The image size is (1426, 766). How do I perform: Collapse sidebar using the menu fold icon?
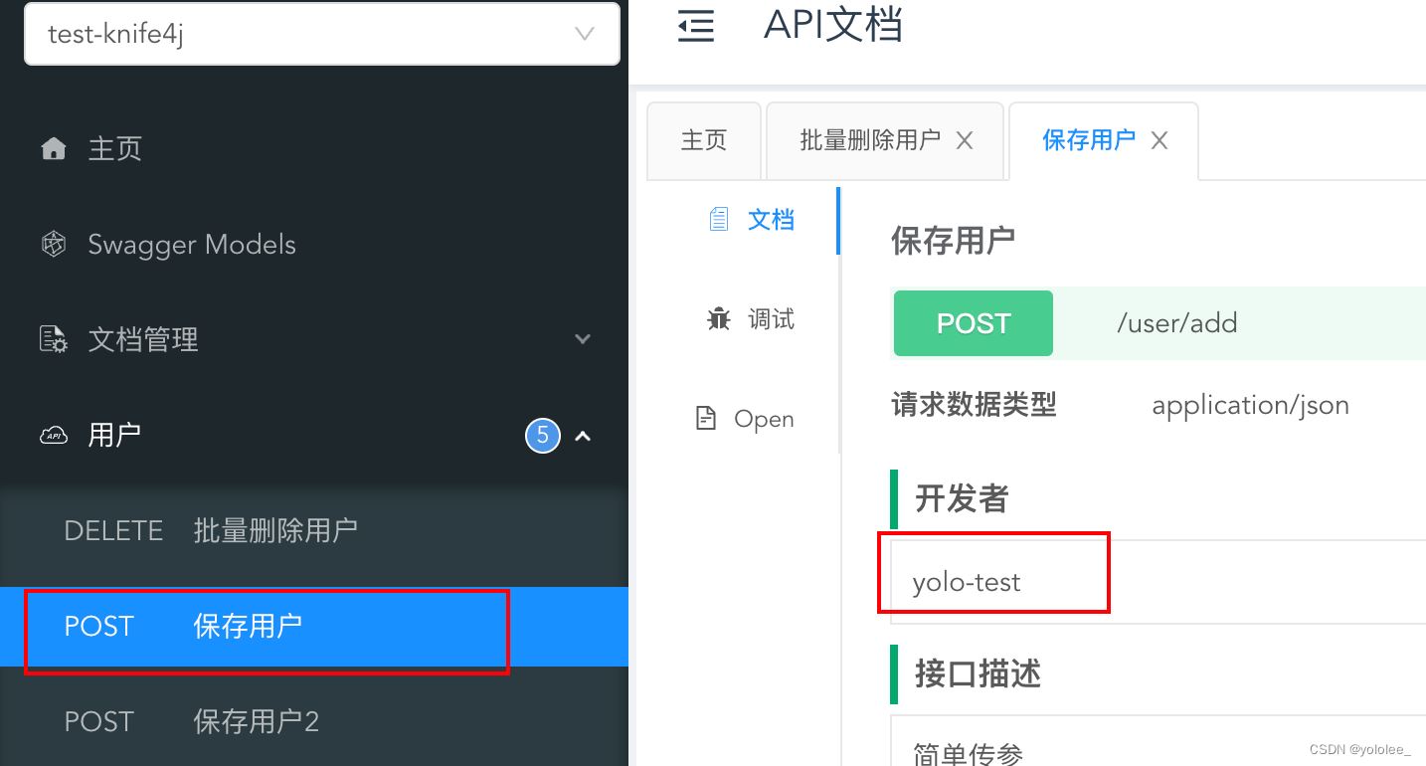click(x=696, y=26)
